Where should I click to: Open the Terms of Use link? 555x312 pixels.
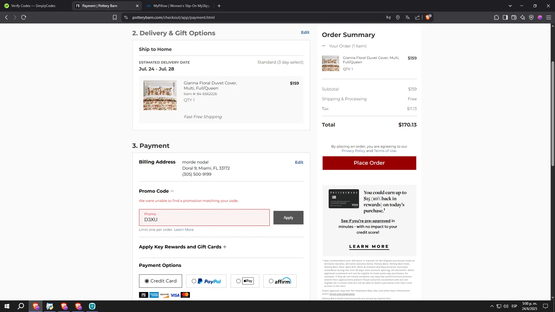[x=385, y=151]
